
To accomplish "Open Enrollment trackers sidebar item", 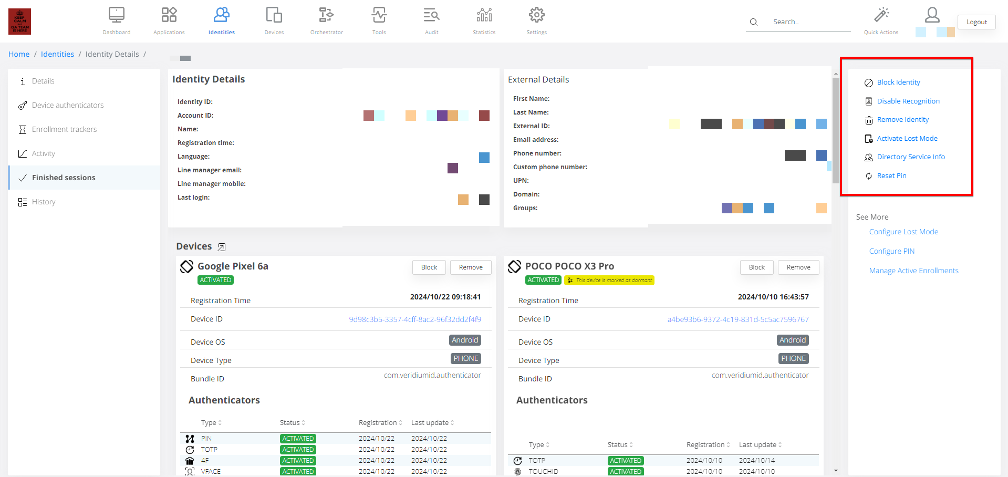I will click(64, 129).
